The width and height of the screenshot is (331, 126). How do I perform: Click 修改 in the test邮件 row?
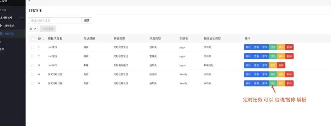265,65
